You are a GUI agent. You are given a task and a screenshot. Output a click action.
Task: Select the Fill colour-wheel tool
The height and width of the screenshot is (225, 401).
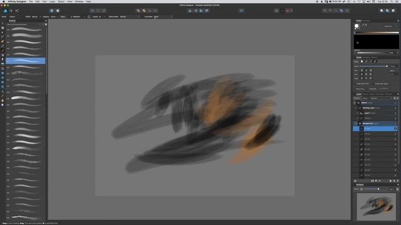tap(3, 55)
